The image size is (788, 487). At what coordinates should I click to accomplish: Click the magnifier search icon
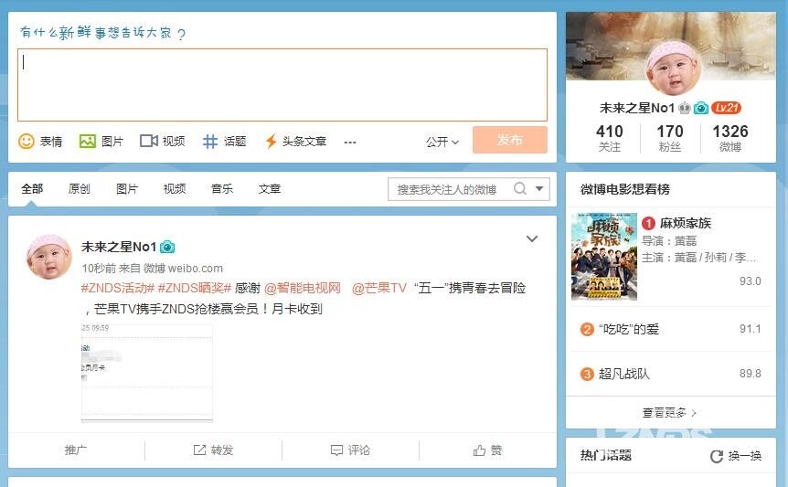[520, 189]
